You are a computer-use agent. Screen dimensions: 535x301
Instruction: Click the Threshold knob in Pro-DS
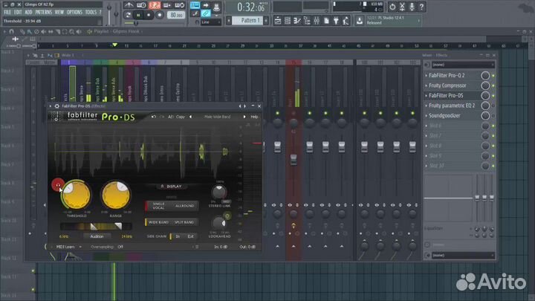76,195
